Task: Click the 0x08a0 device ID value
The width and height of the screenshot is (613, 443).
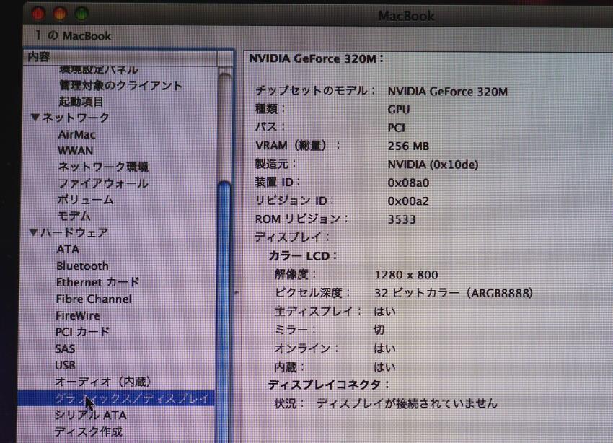Action: click(x=408, y=183)
